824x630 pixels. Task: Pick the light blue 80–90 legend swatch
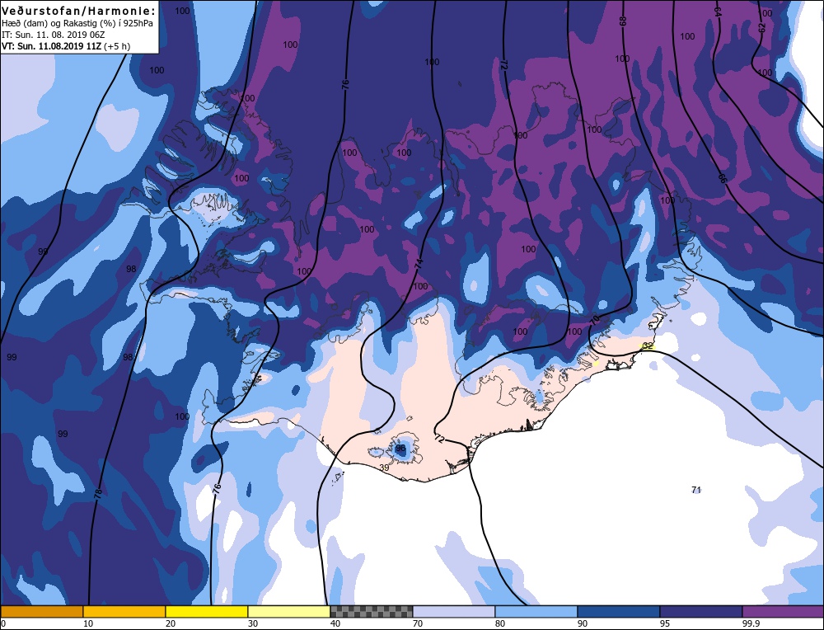click(x=536, y=611)
